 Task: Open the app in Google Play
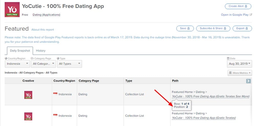click(236, 15)
